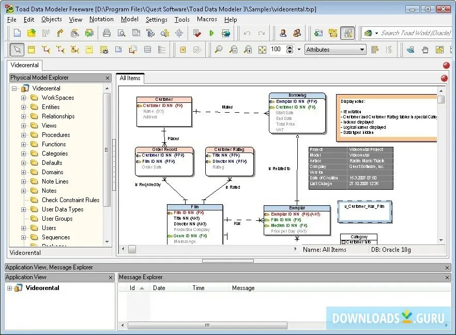Screen dimensions: 456x335
Task: Click the Undo arrow icon
Action: coord(247,33)
